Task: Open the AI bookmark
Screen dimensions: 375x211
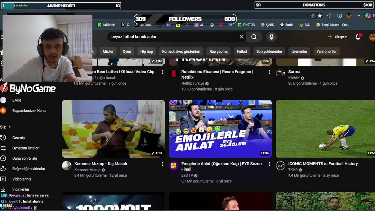Action: click(199, 25)
